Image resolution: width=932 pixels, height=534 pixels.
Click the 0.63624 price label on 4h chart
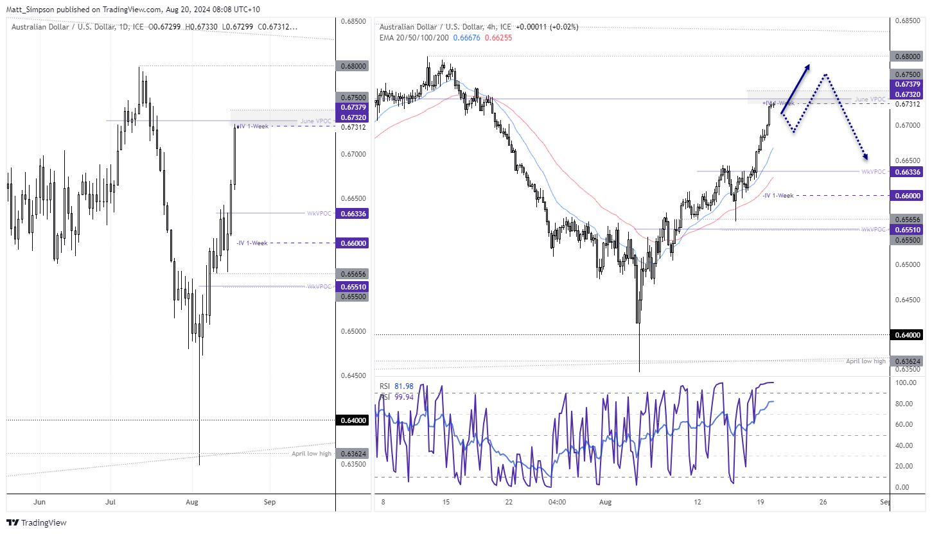point(908,361)
